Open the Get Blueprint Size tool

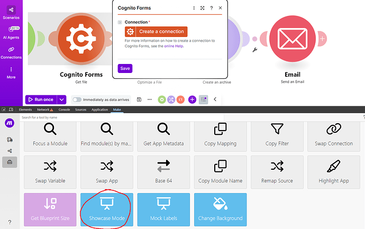click(50, 209)
